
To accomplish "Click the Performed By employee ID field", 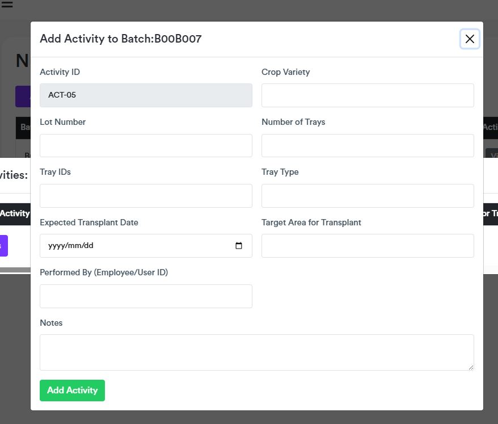I will [x=146, y=296].
